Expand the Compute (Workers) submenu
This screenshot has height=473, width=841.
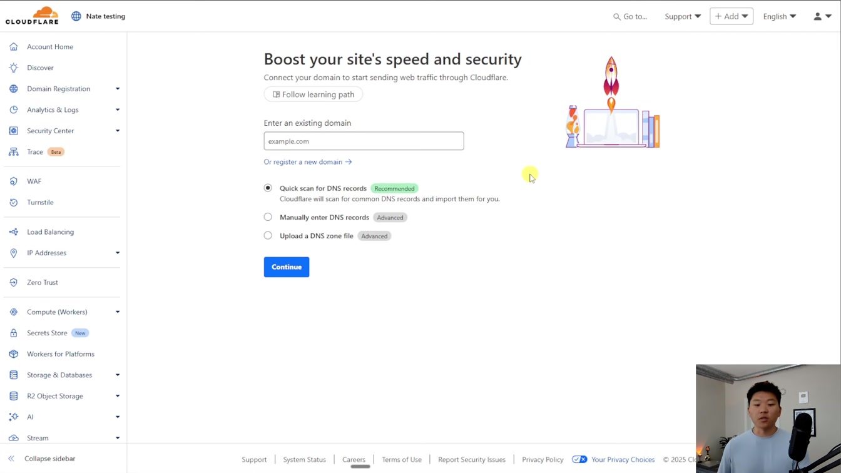click(117, 312)
